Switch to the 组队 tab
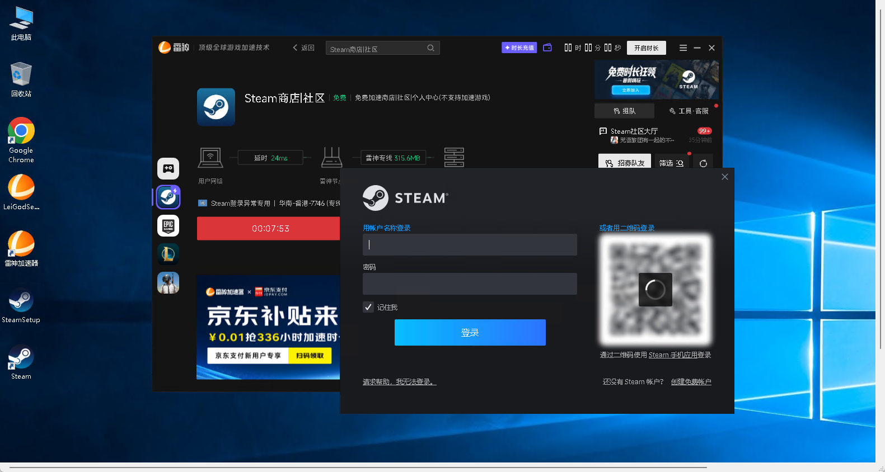Image resolution: width=885 pixels, height=472 pixels. [624, 111]
